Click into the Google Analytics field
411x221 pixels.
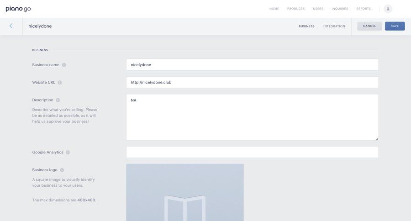pyautogui.click(x=252, y=152)
